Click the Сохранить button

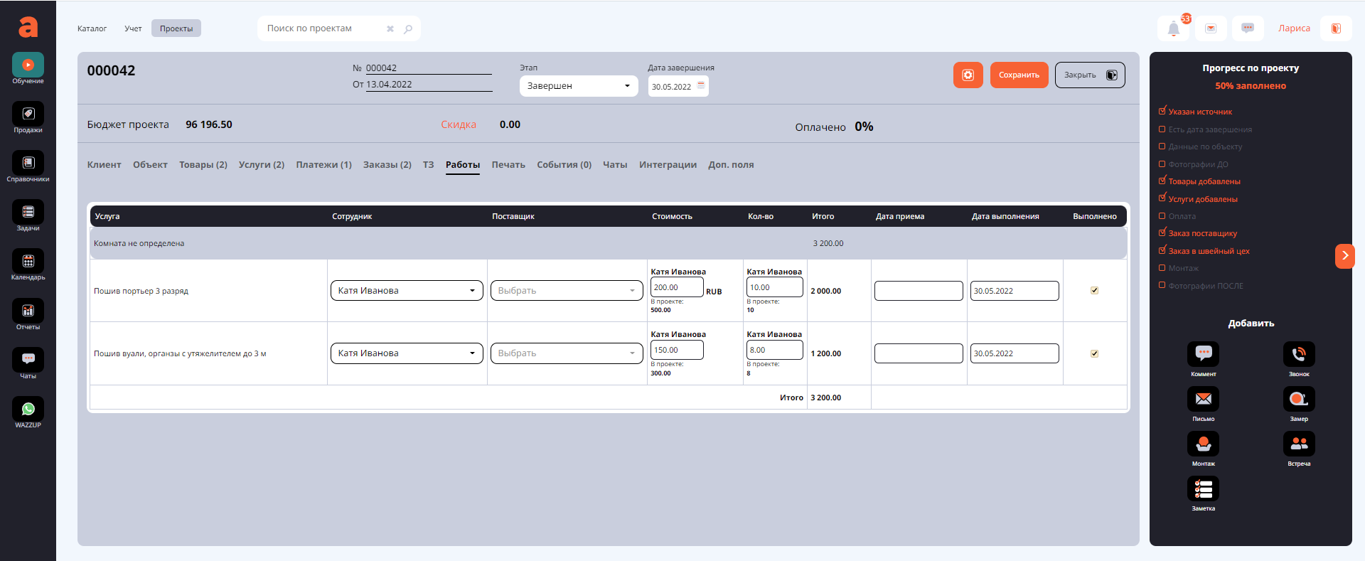(1018, 75)
